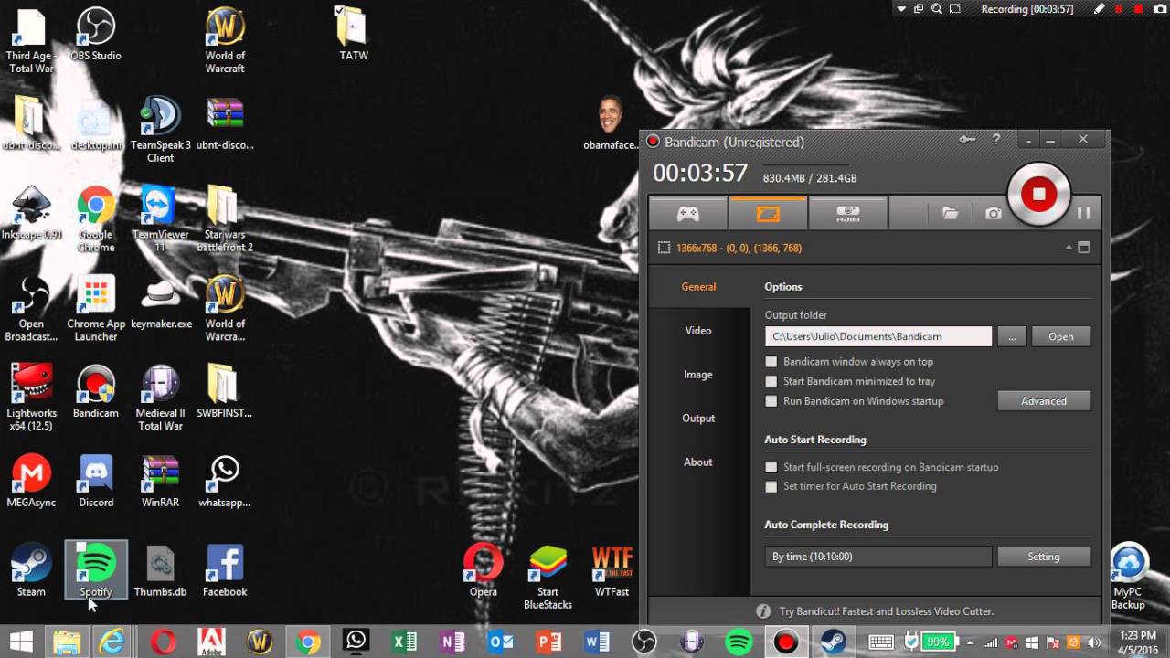Open Bandicam help question mark
Screen dimensions: 1170x658
pos(996,140)
